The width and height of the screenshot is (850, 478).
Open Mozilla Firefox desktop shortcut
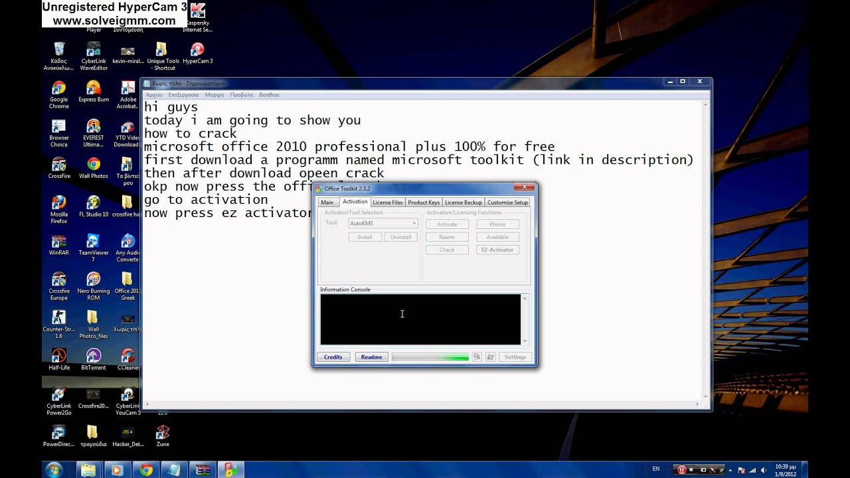pos(58,209)
